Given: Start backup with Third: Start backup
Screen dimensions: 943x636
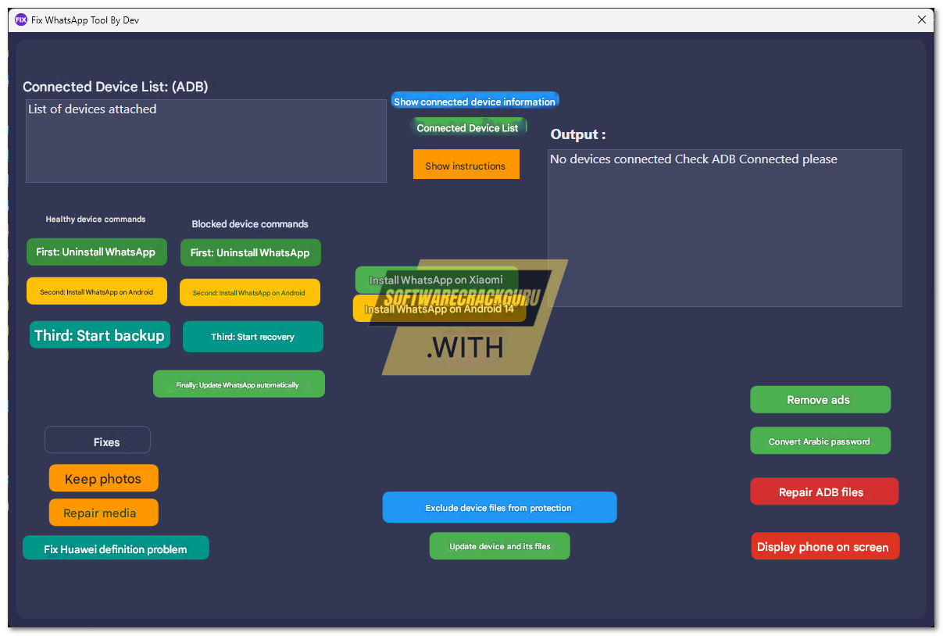Looking at the screenshot, I should point(100,335).
